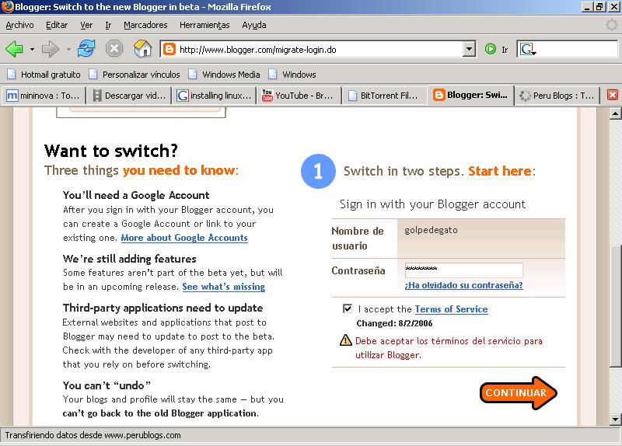Open the Marcadores menu

point(145,25)
